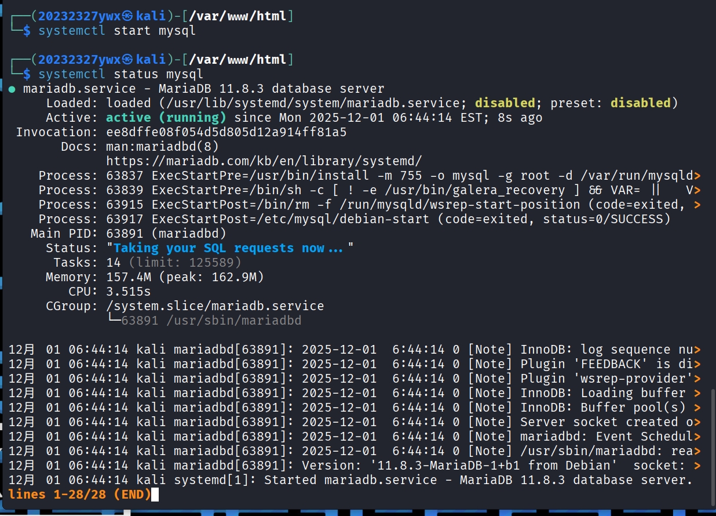
Task: Click the 'Server socket created o' log line
Action: 355,422
